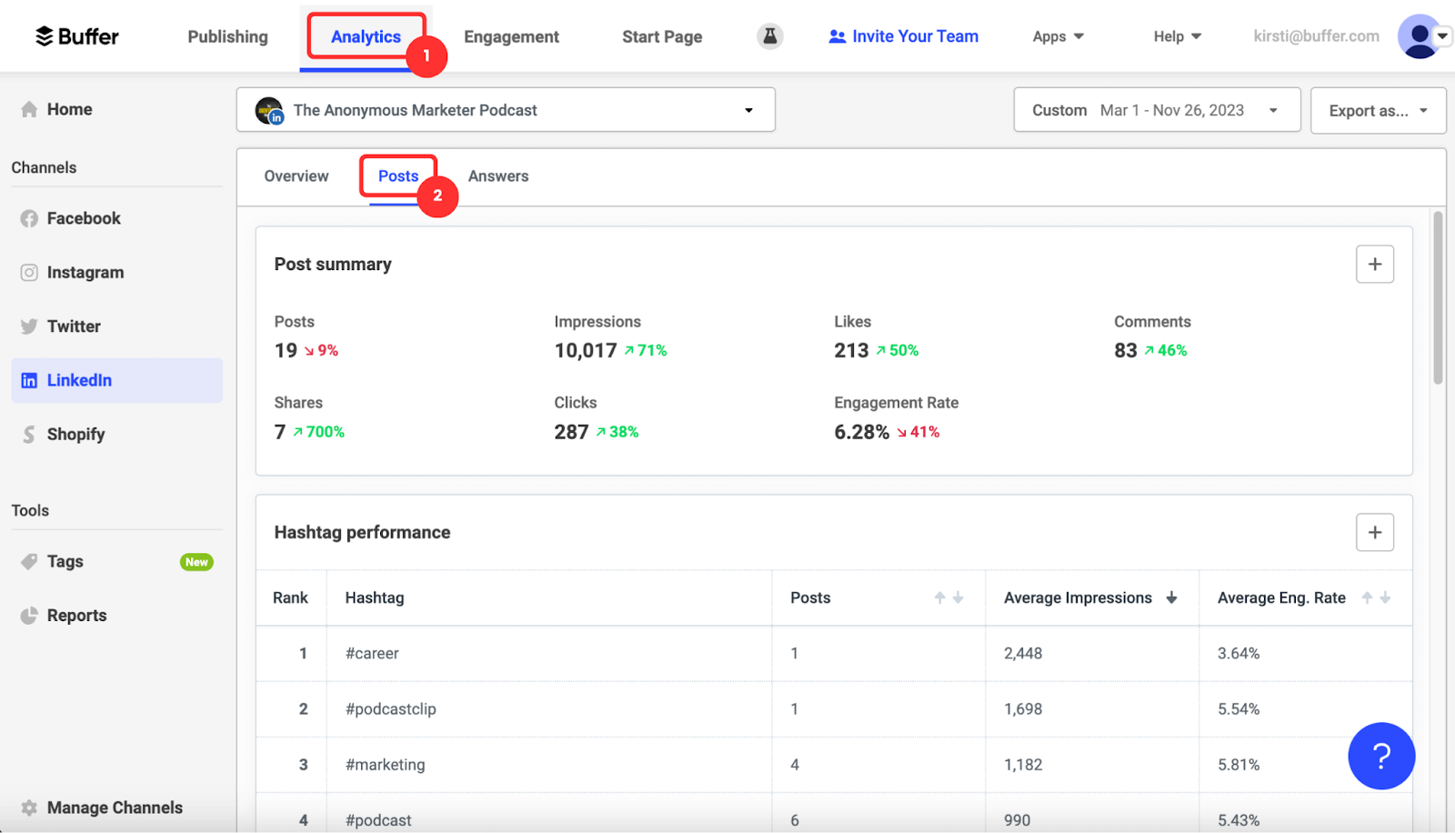The image size is (1455, 833).
Task: Open the beaker labs icon
Action: coord(769,36)
